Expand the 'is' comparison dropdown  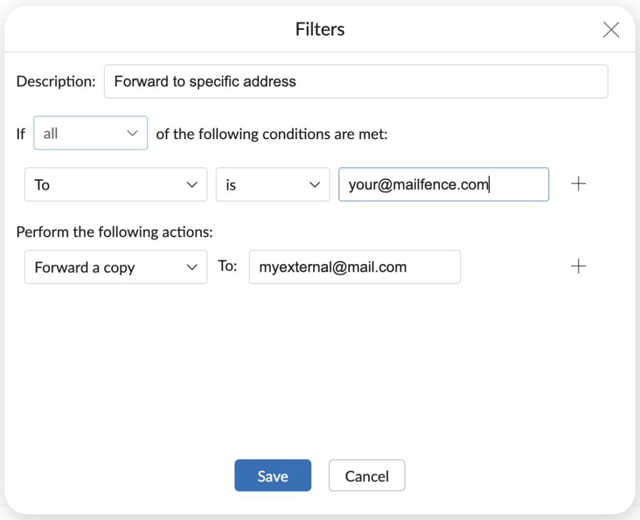coord(272,185)
